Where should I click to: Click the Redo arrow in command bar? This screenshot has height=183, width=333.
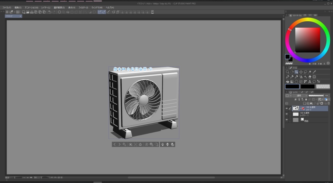(x=54, y=12)
